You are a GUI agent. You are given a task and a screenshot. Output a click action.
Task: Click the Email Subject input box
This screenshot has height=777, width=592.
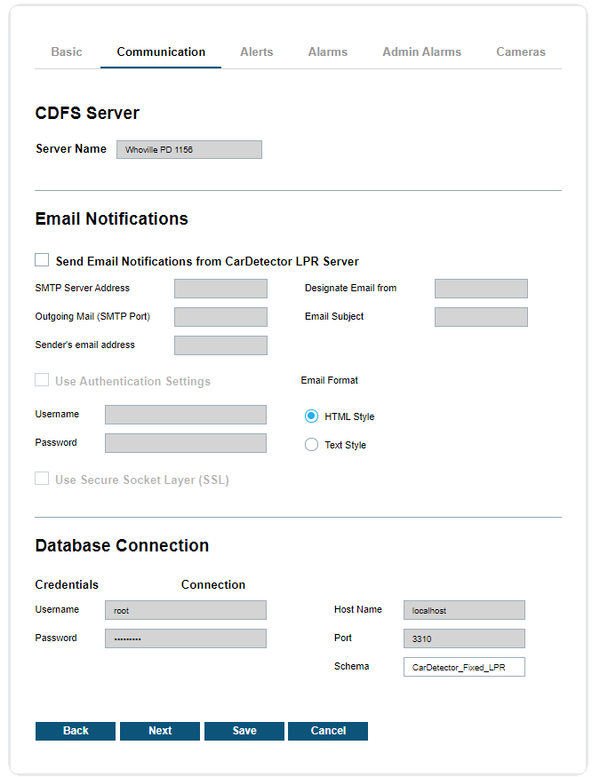pyautogui.click(x=480, y=317)
